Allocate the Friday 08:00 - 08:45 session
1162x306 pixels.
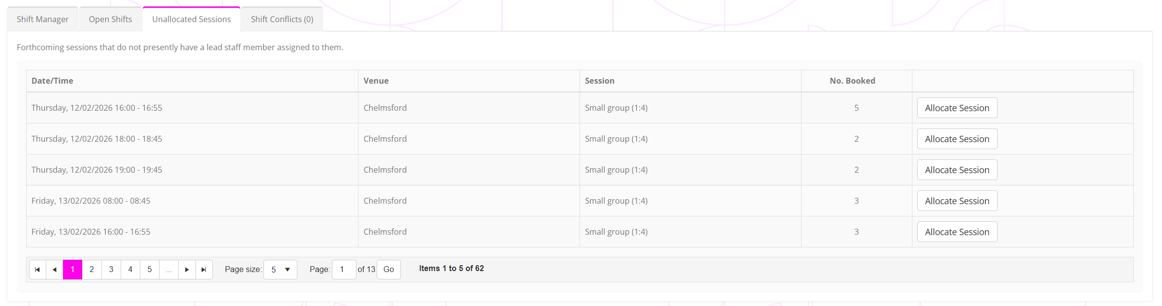[957, 201]
